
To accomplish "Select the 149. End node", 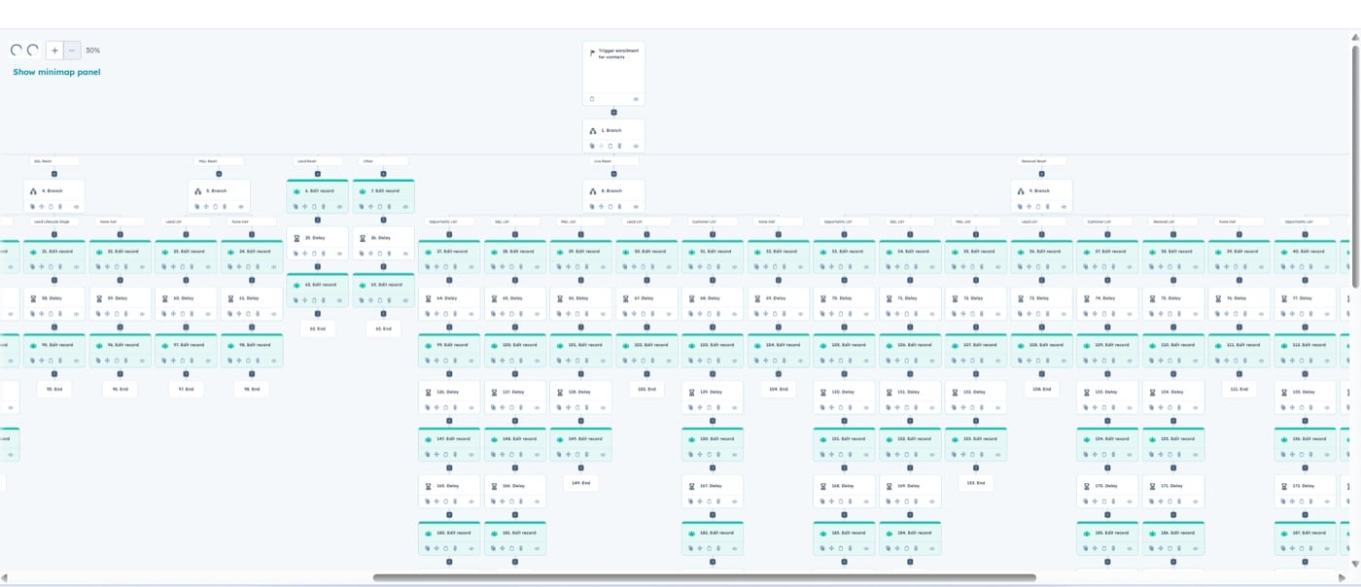I will click(580, 483).
